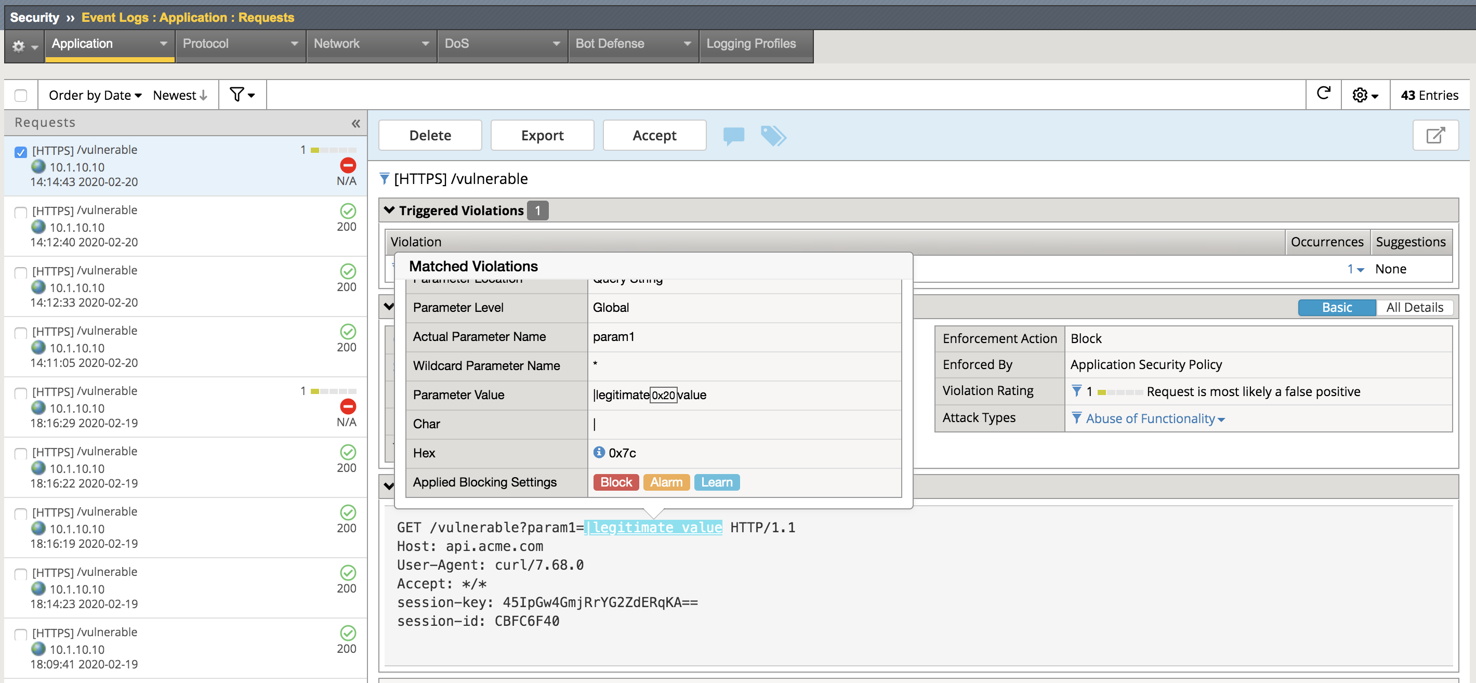Open the Order by Date dropdown
Image resolution: width=1476 pixels, height=683 pixels.
coord(95,95)
